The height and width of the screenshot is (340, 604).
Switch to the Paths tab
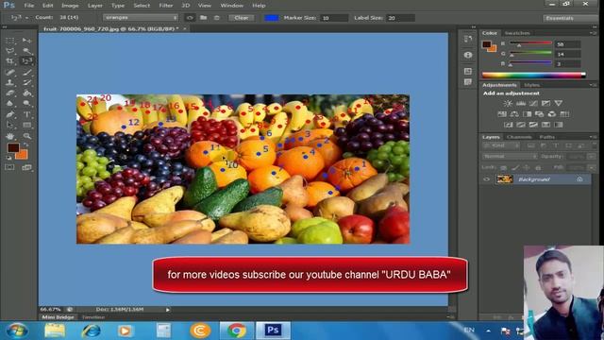(x=547, y=137)
